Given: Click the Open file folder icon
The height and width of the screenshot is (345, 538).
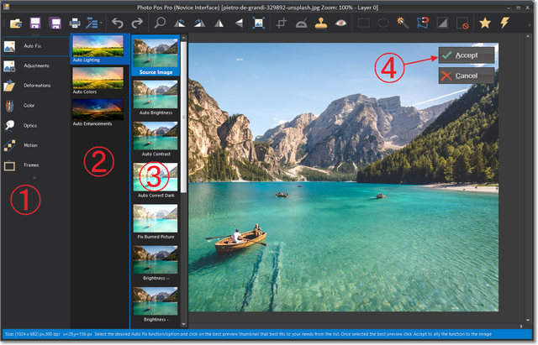Looking at the screenshot, I should [x=14, y=24].
